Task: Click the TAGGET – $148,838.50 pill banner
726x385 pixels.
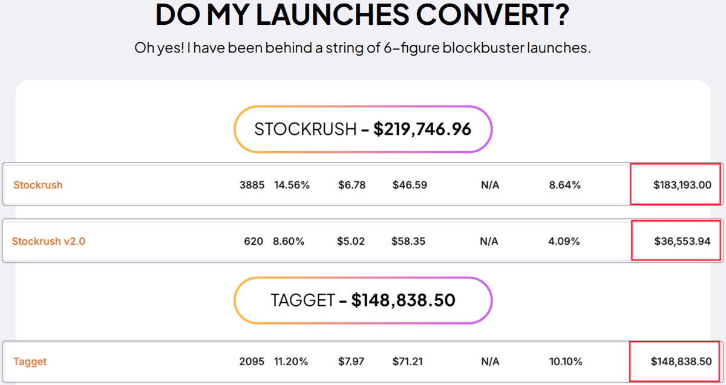Action: (363, 300)
